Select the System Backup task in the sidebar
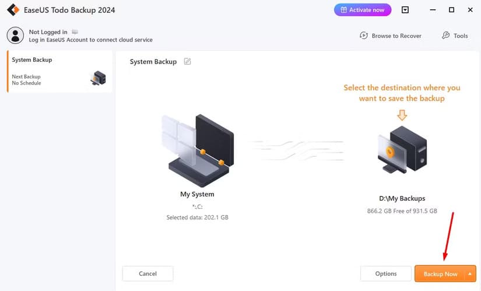The height and width of the screenshot is (291, 481). click(x=59, y=71)
